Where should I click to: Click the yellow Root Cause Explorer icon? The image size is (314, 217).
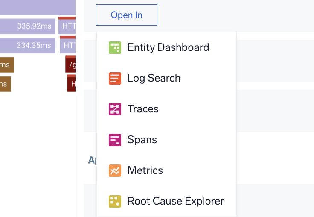(x=115, y=201)
